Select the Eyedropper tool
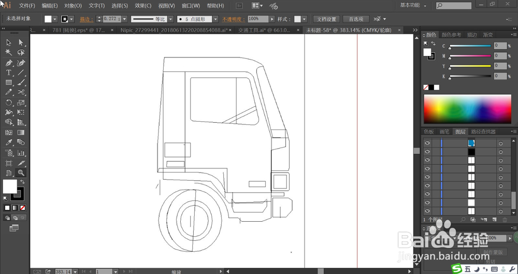The image size is (518, 274). [9, 142]
